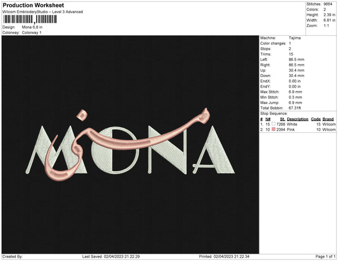
Task: Click the 'White' description in row 1
Action: tap(292, 124)
